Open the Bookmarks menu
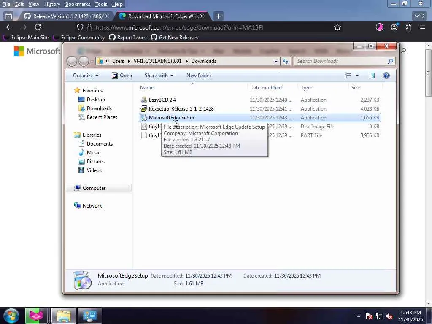This screenshot has height=324, width=432. (78, 4)
